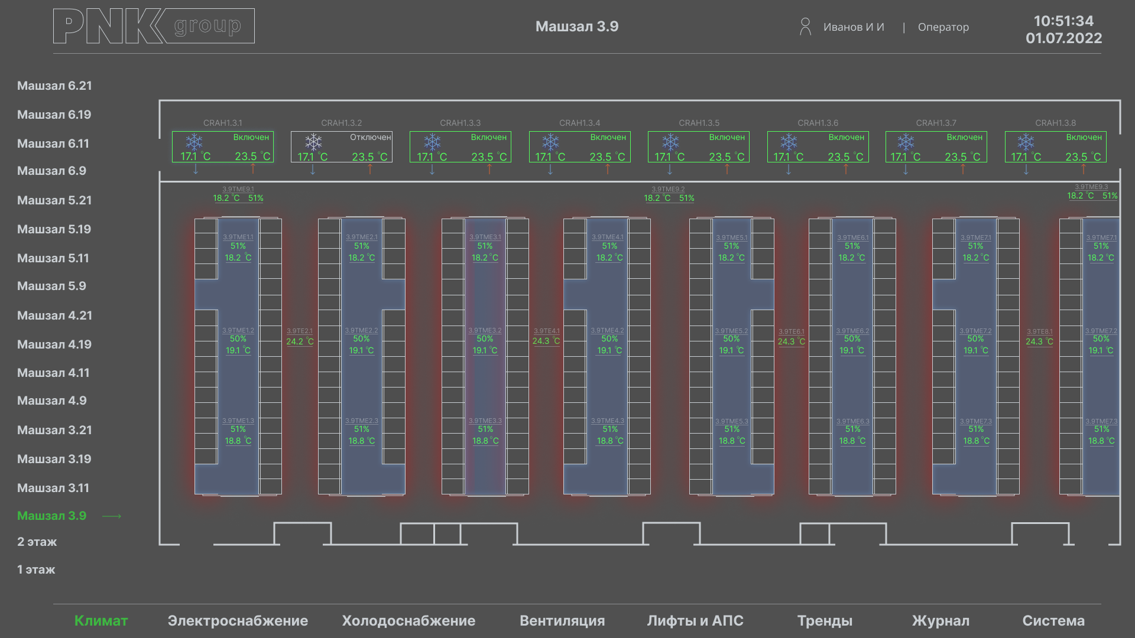This screenshot has height=638, width=1135.
Task: Toggle CRAH1.3.2 Отключен status
Action: pyautogui.click(x=370, y=138)
